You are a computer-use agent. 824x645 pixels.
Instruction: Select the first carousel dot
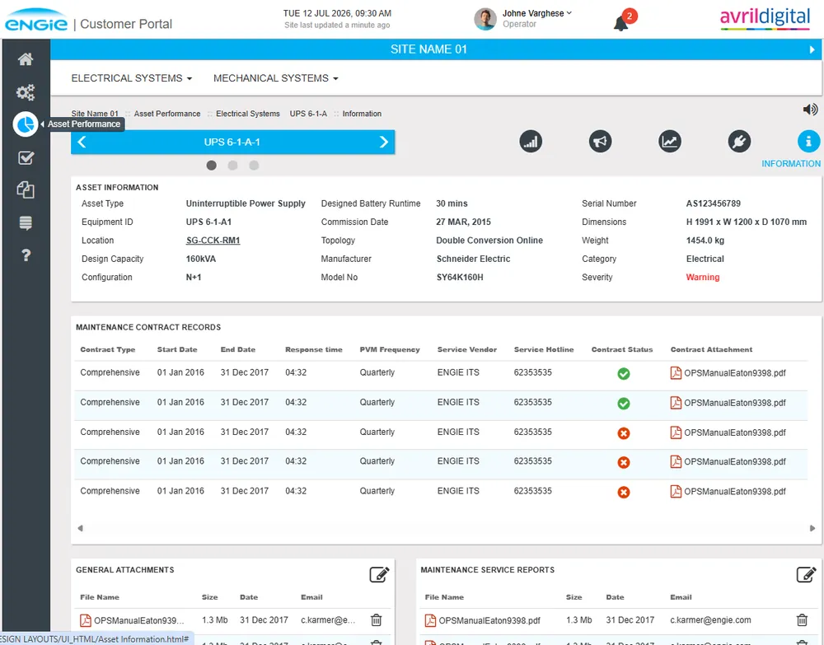pyautogui.click(x=211, y=166)
